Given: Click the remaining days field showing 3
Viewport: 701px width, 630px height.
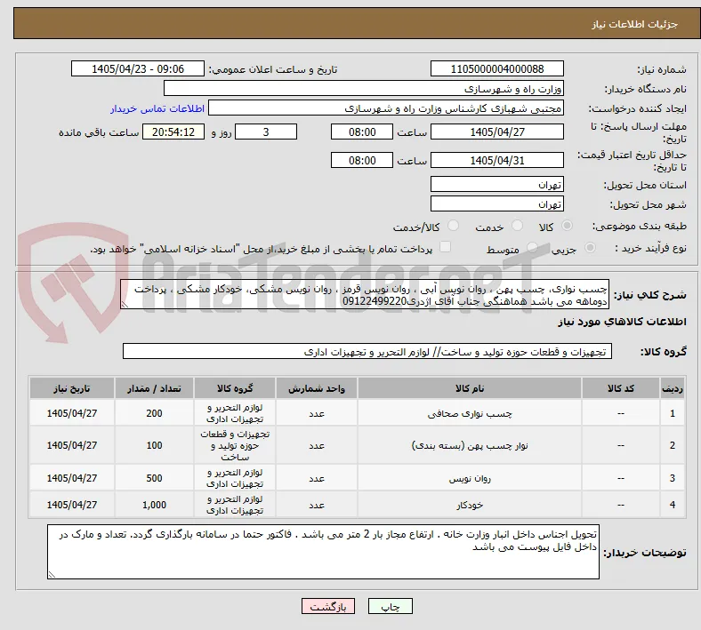Looking at the screenshot, I should (x=266, y=132).
